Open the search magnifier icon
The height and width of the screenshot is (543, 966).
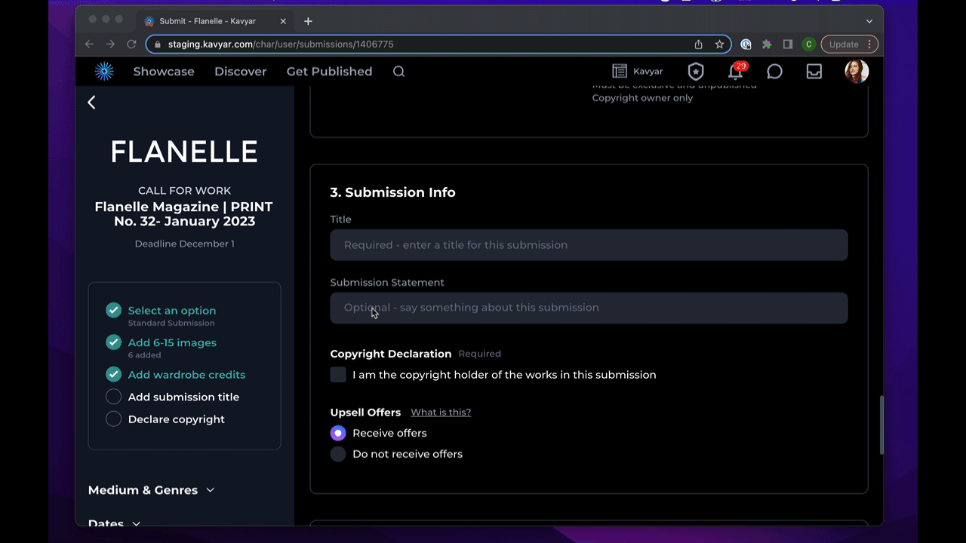click(399, 72)
